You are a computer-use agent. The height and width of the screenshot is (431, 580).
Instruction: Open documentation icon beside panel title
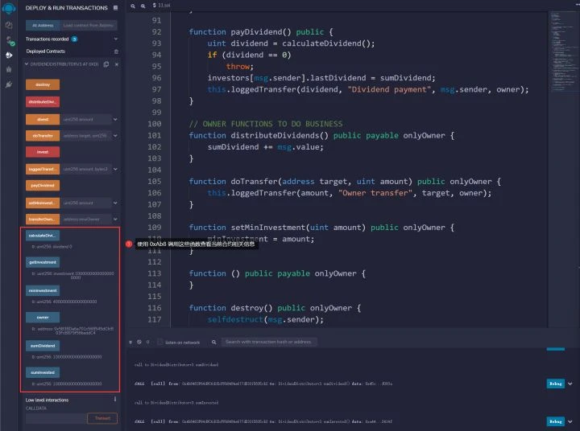pos(116,8)
